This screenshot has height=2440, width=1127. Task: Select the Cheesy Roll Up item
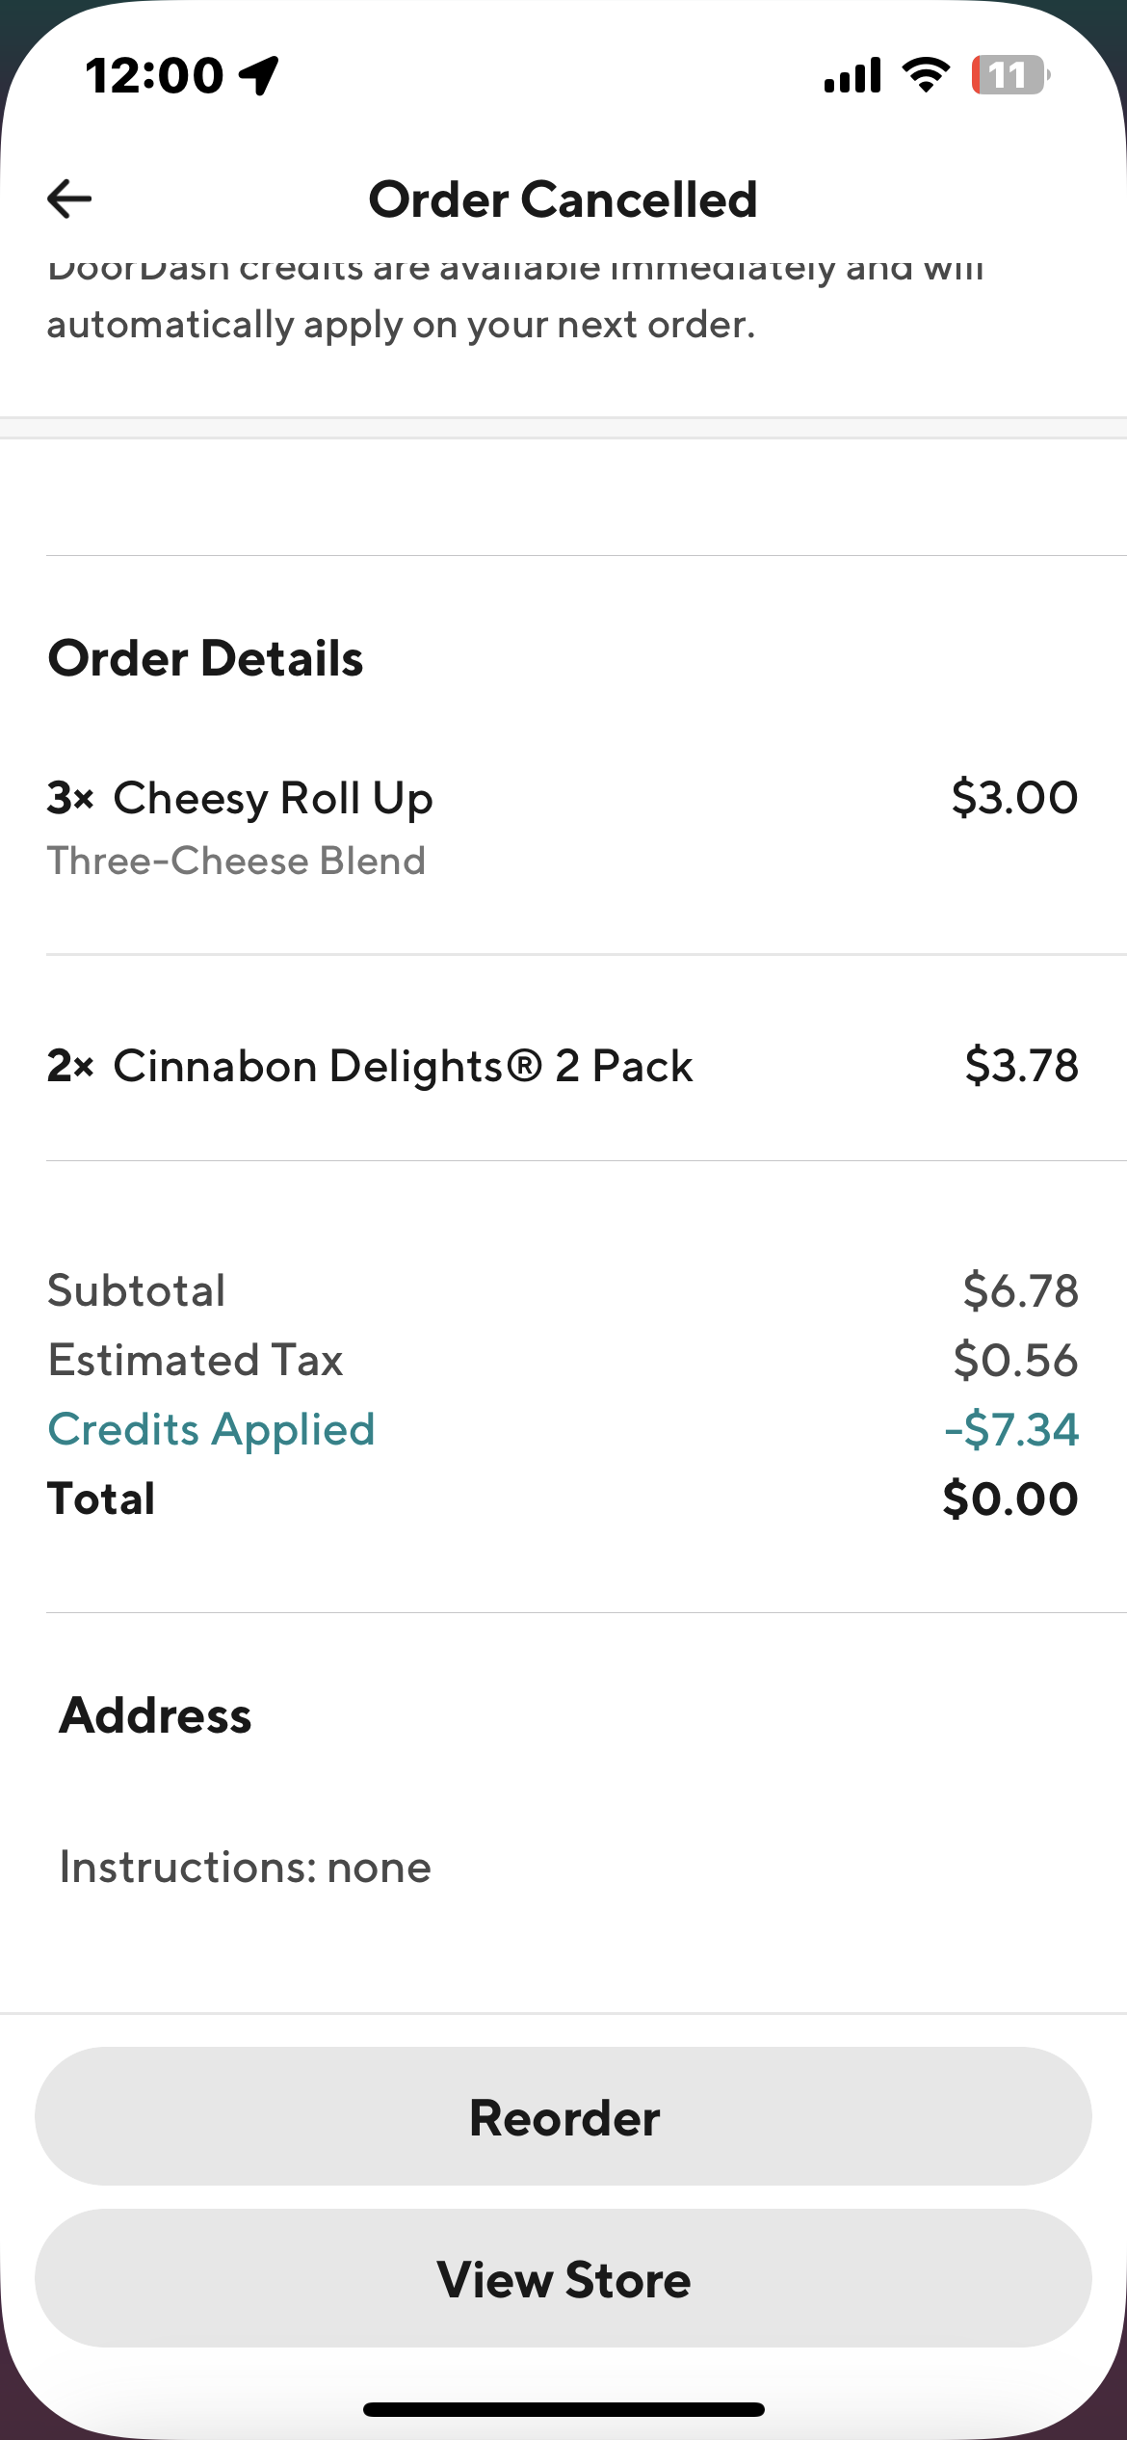click(273, 799)
